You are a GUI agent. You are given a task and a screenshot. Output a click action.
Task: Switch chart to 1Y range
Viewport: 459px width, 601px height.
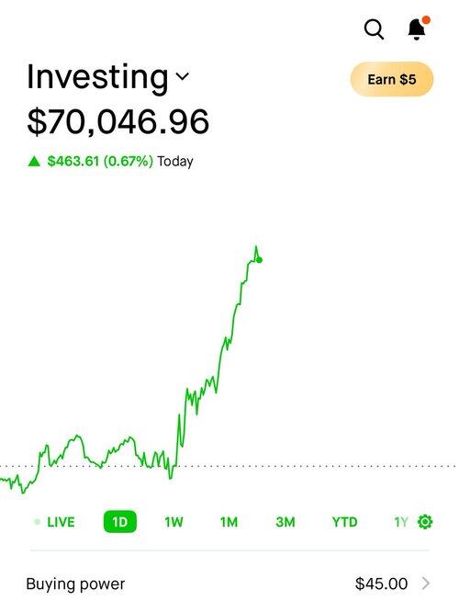[x=401, y=522]
